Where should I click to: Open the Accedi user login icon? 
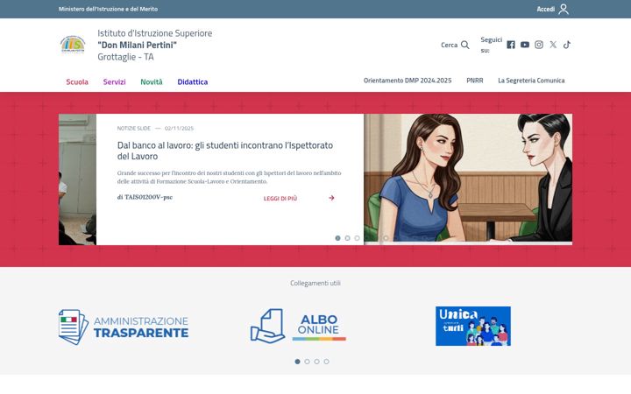click(564, 9)
